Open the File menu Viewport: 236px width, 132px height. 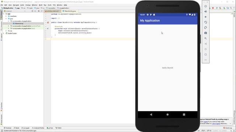[2, 5]
